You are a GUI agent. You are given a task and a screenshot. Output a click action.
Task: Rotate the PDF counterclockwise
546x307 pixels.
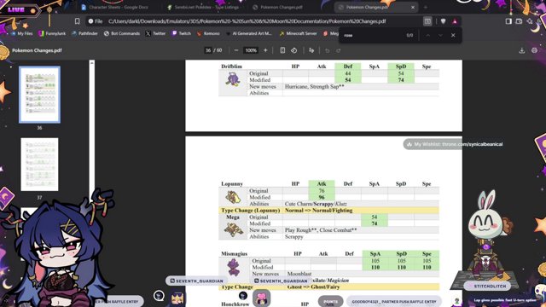pos(293,50)
